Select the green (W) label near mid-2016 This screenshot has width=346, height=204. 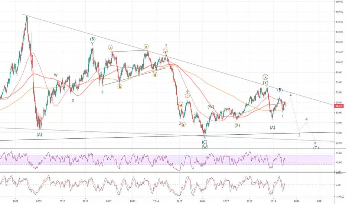211,107
